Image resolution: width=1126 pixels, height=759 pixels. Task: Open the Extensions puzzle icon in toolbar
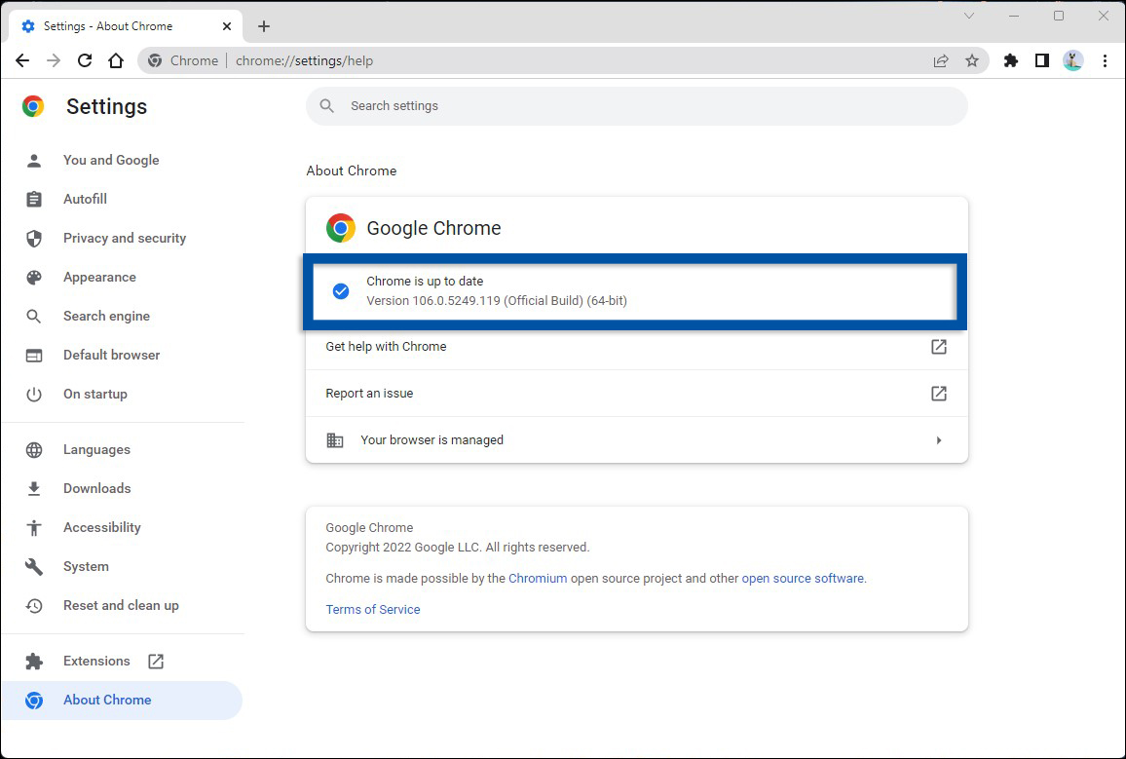coord(1010,60)
